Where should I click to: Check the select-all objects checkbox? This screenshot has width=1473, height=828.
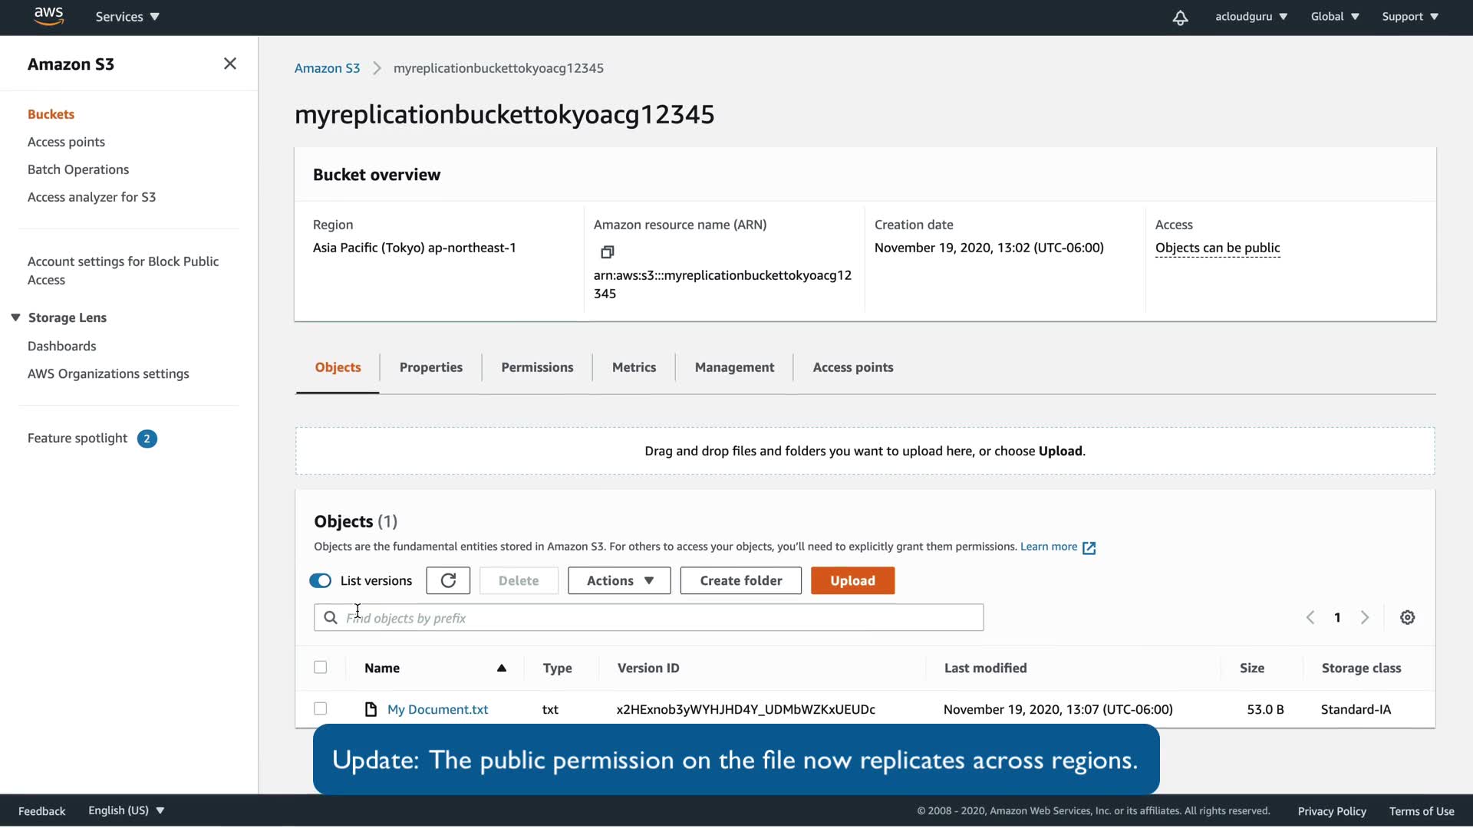coord(321,668)
